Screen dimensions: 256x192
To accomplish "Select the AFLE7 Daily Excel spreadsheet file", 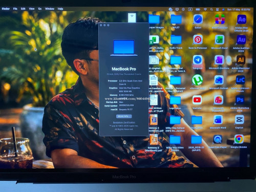I will tap(154, 40).
